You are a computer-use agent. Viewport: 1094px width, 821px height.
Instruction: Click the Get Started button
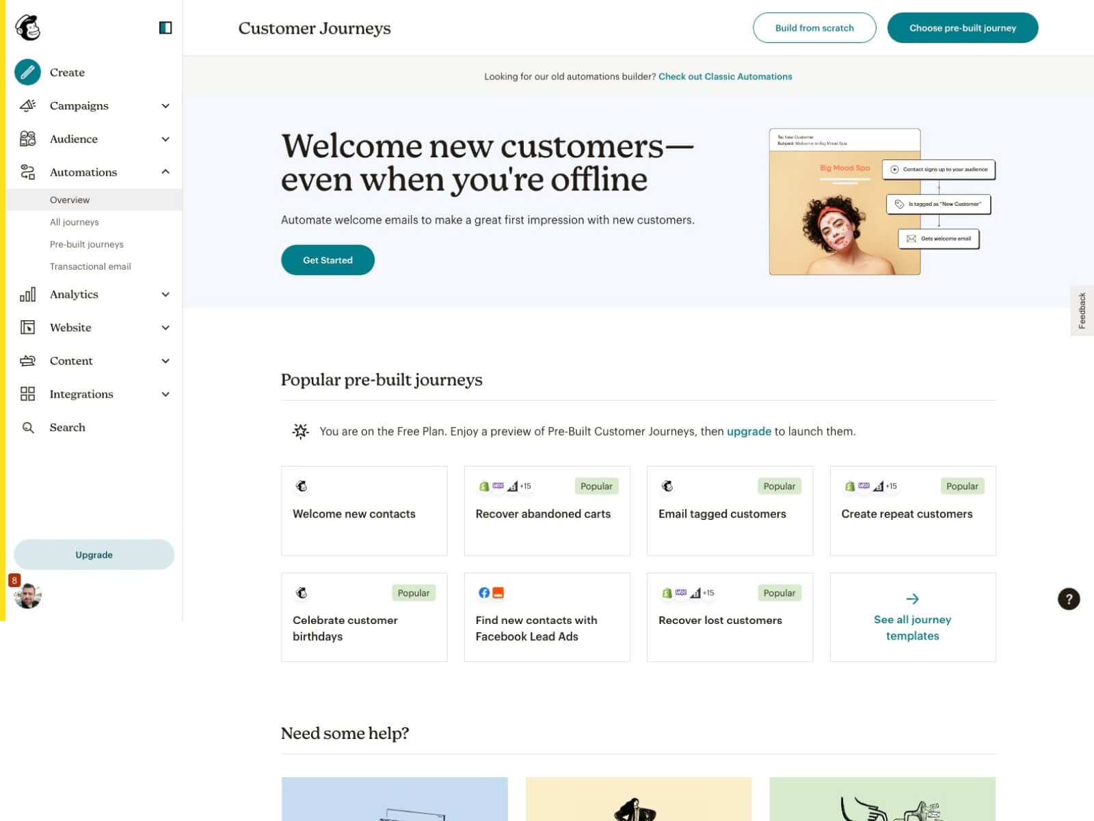point(328,260)
